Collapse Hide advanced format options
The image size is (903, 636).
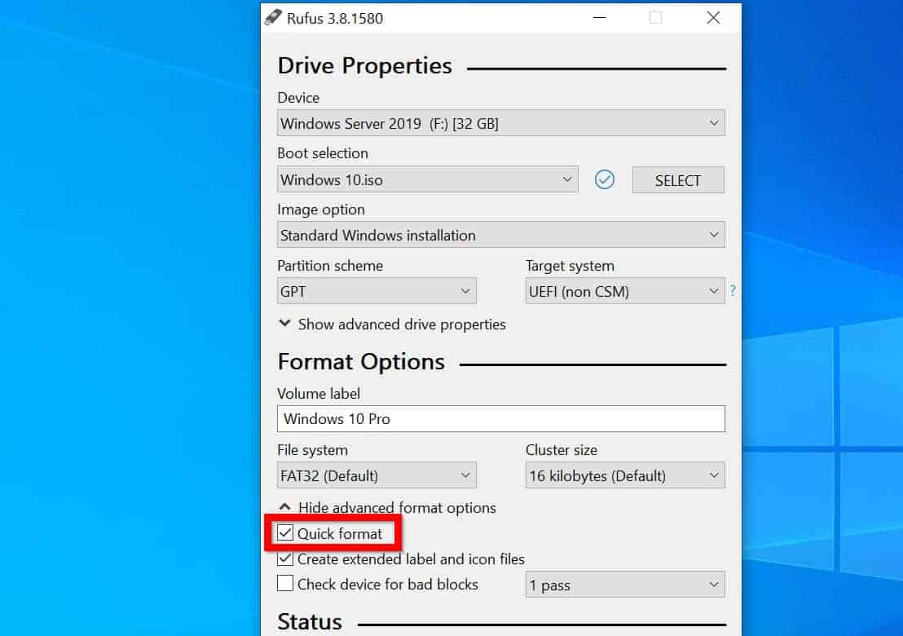(387, 507)
